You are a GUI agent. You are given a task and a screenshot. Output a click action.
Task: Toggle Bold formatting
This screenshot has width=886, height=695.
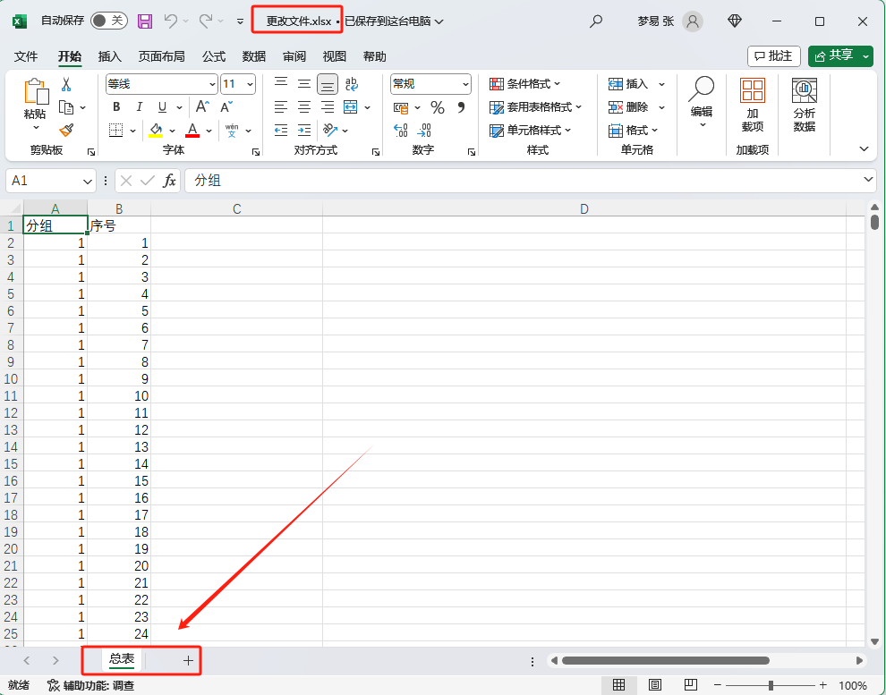(116, 106)
